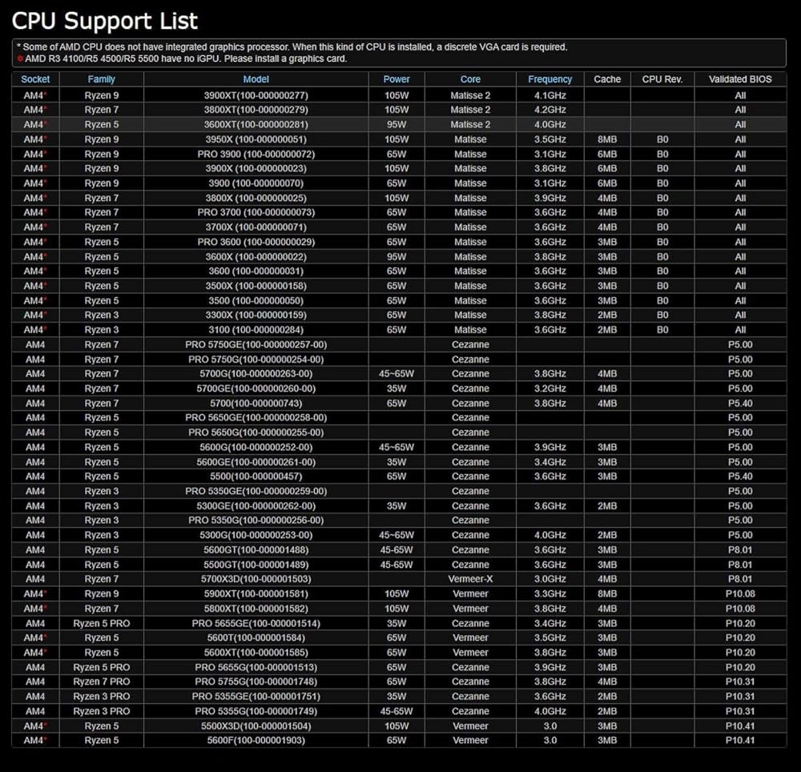Screen dimensions: 801x772
Task: Sort by the Model column header
Action: (256, 79)
